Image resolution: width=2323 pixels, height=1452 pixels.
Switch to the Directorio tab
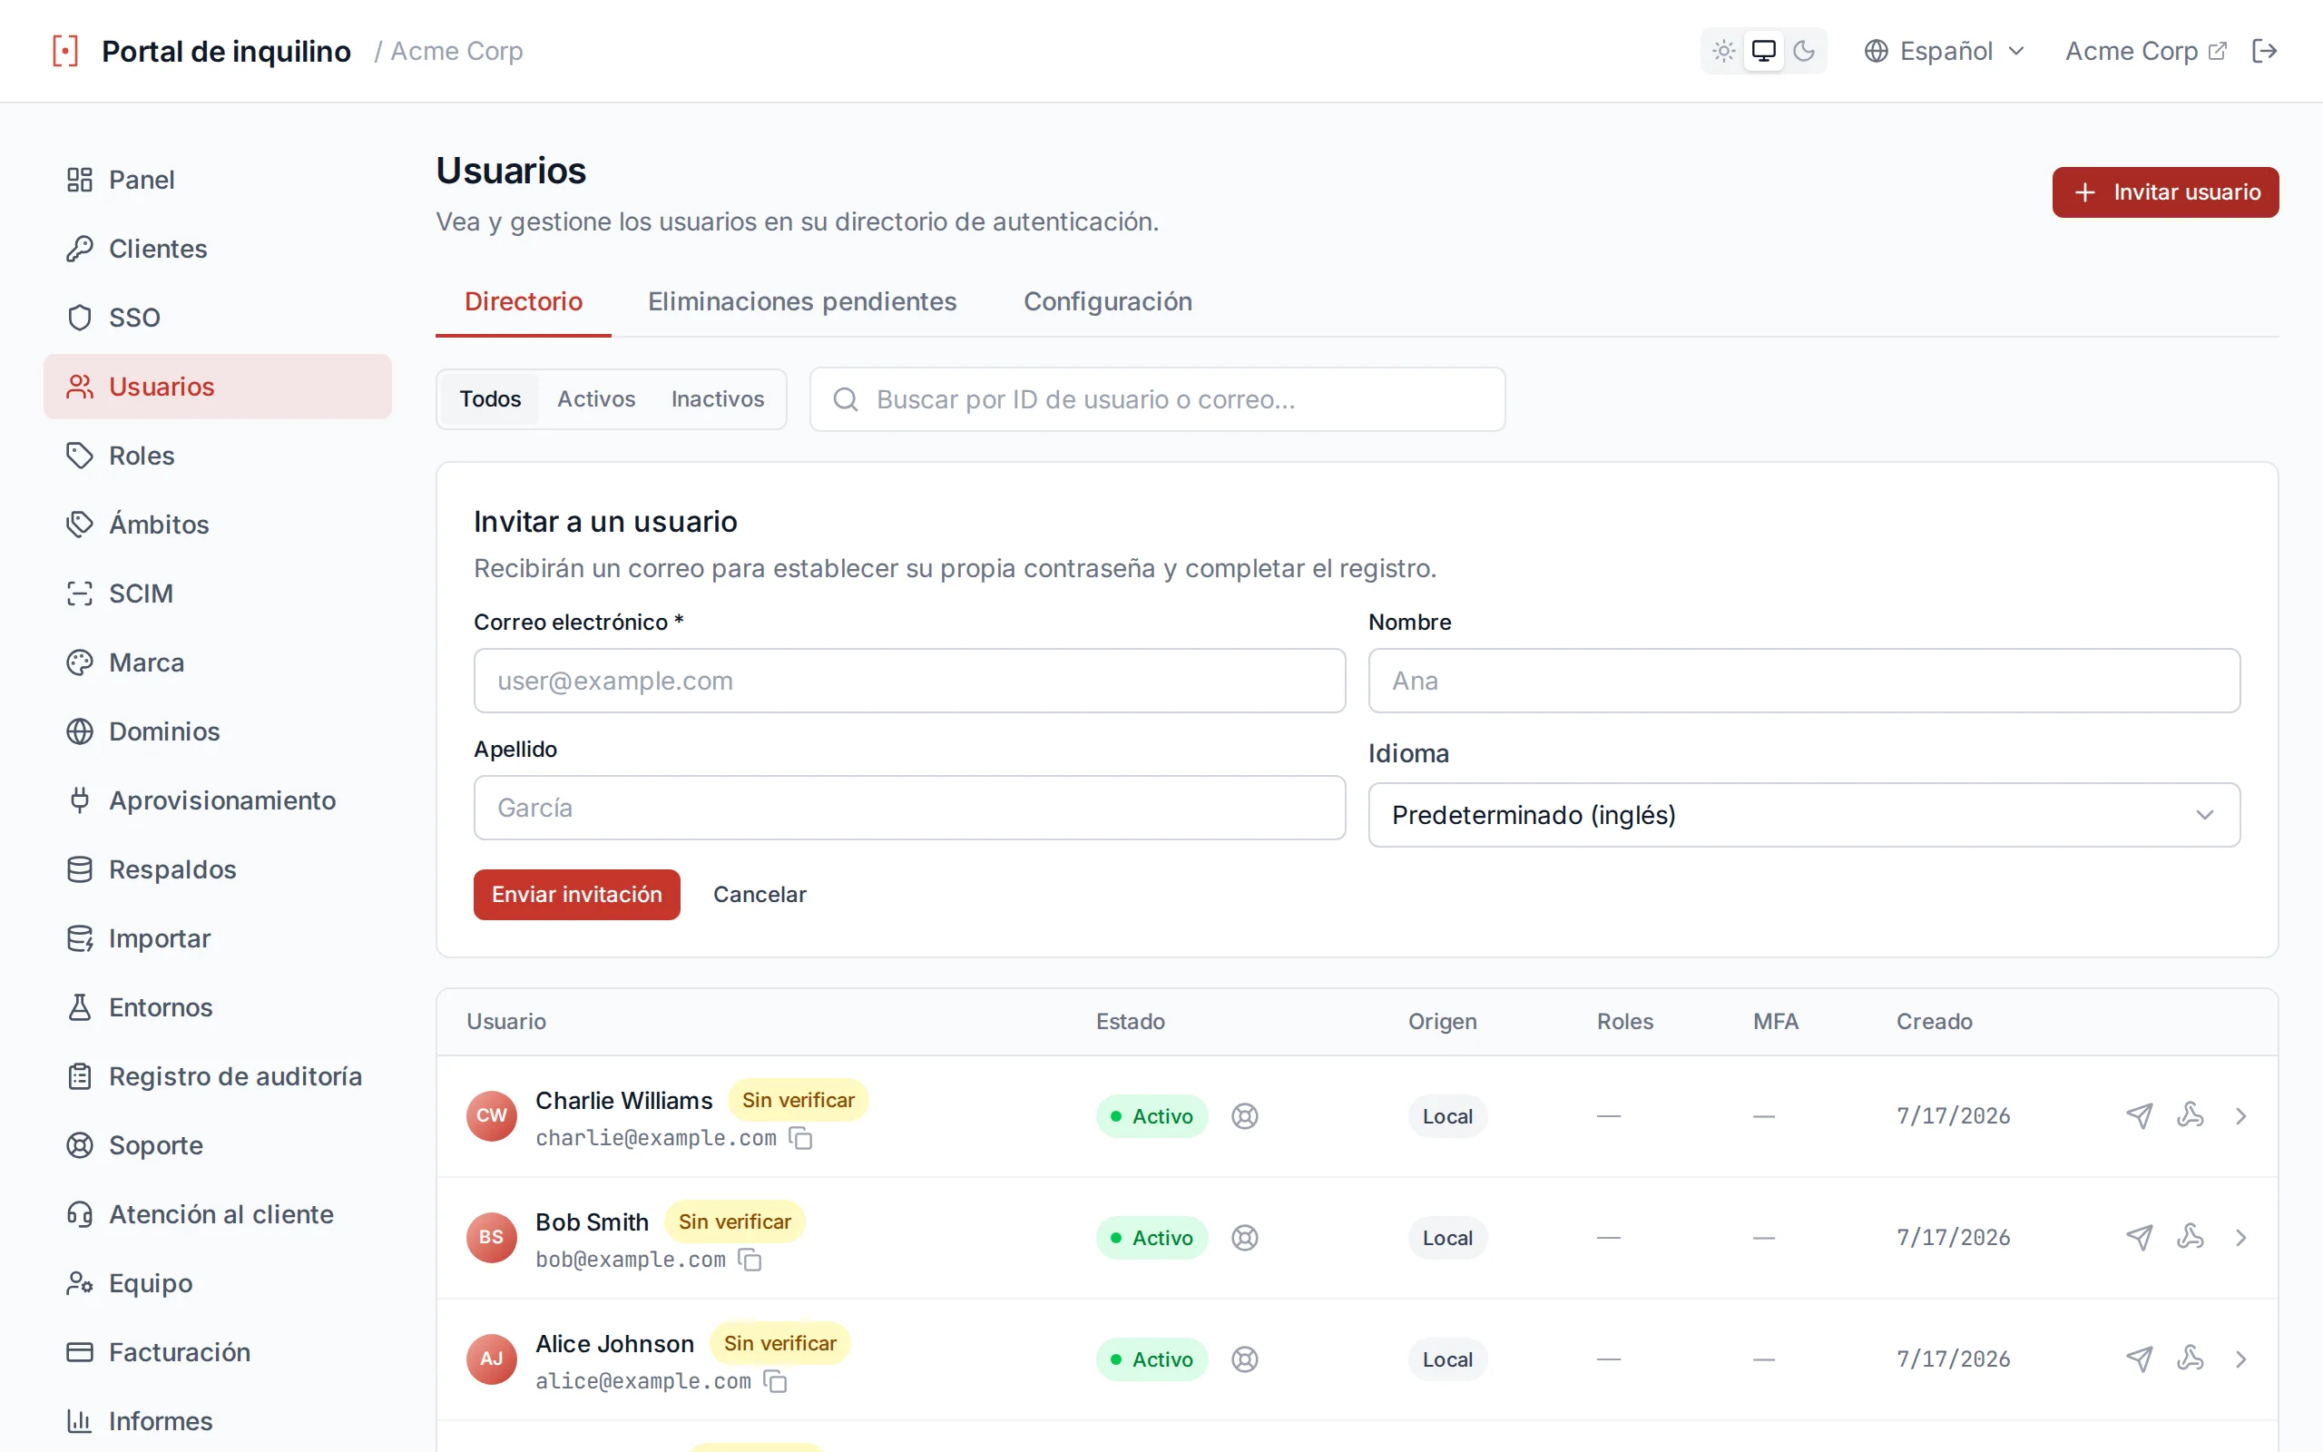tap(524, 301)
